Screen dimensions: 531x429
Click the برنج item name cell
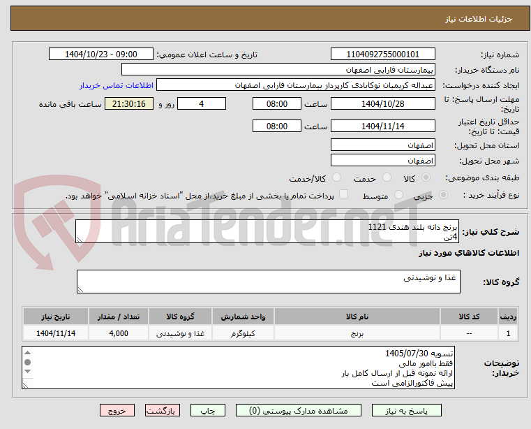357,333
